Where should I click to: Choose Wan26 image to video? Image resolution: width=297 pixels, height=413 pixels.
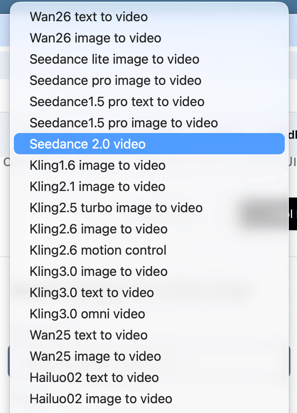point(95,38)
